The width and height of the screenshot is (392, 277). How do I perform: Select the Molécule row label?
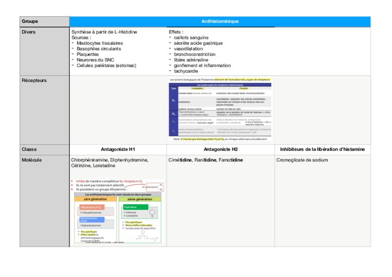coord(32,160)
